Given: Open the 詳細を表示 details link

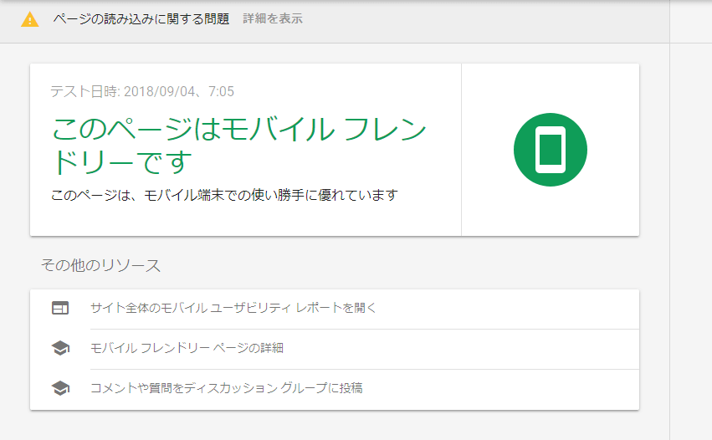Looking at the screenshot, I should [273, 18].
